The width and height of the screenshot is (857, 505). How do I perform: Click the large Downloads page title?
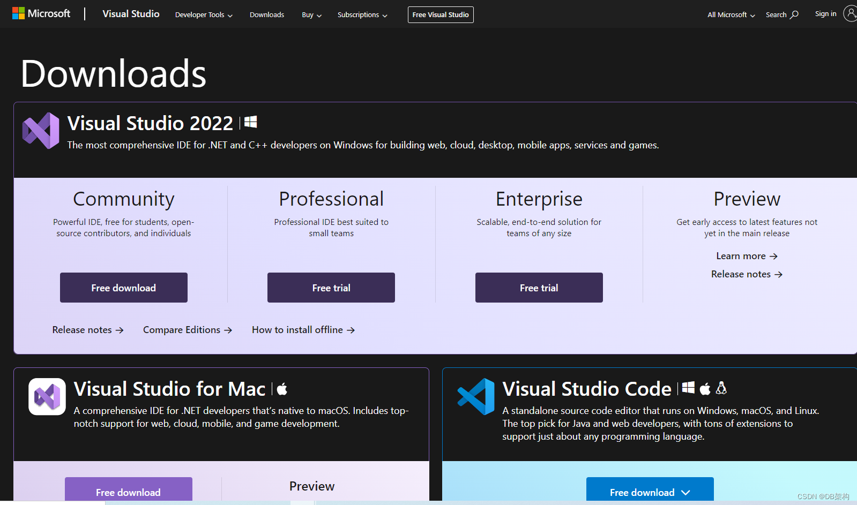(x=114, y=73)
